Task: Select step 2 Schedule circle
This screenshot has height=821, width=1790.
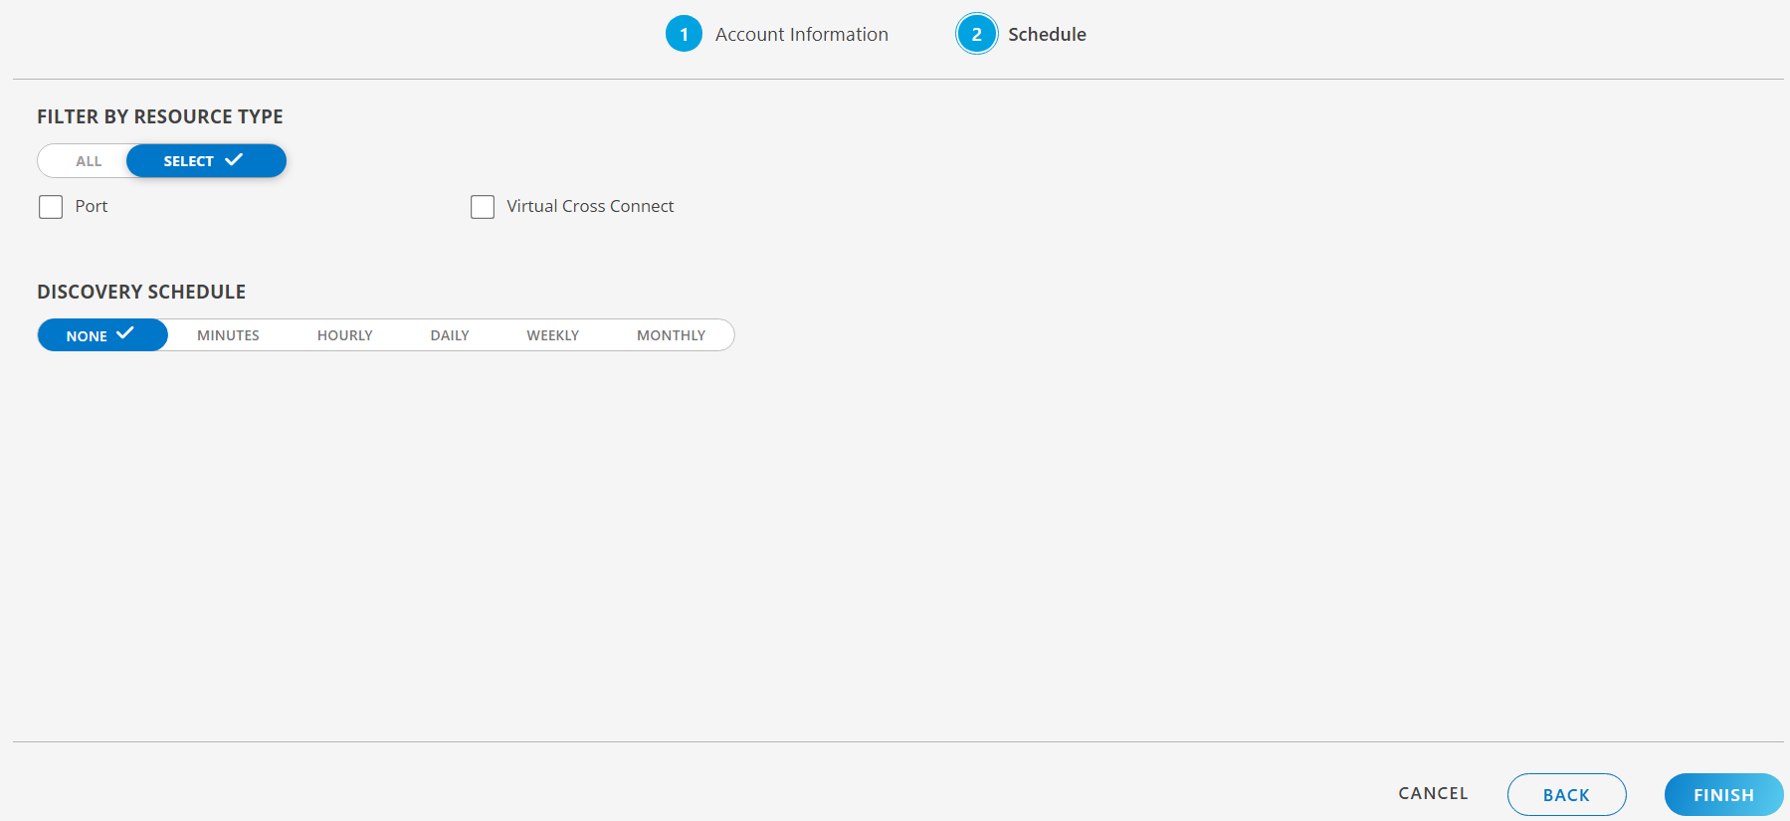Action: tap(977, 34)
